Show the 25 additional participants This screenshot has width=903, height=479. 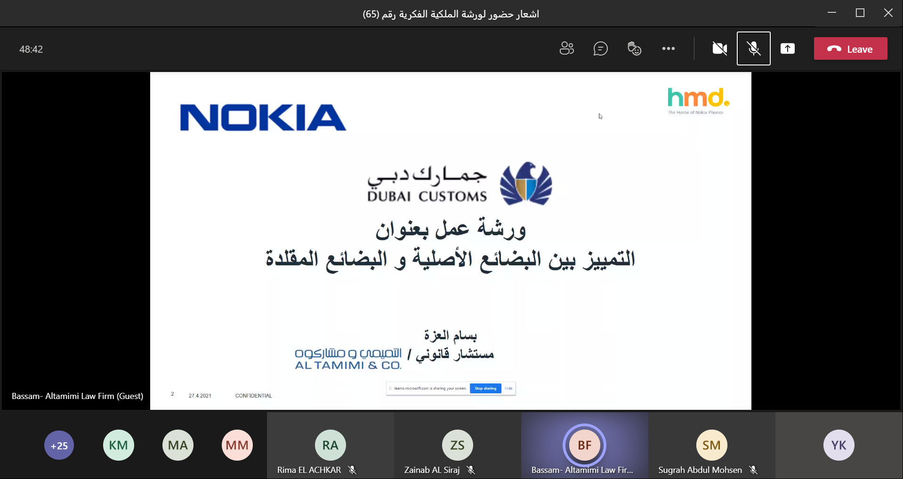coord(59,445)
